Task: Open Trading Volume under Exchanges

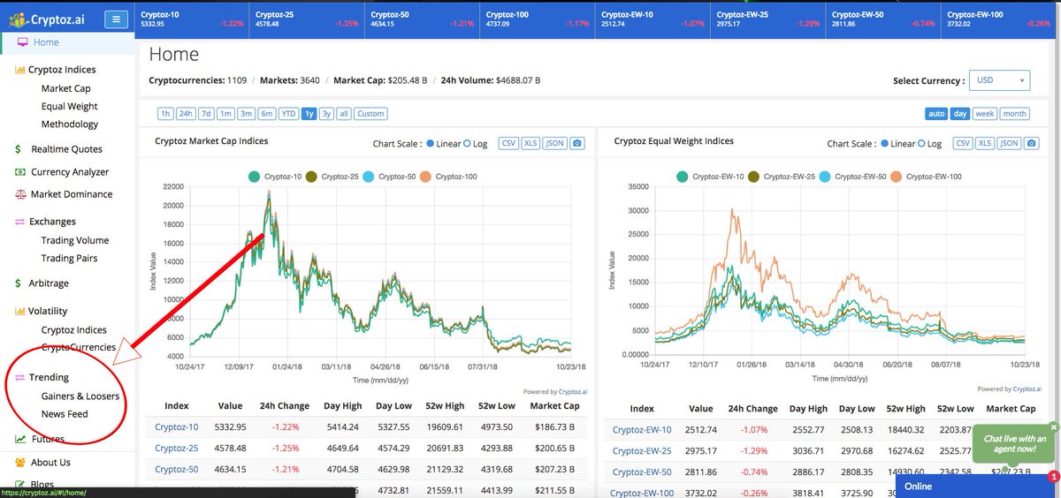Action: click(x=75, y=240)
